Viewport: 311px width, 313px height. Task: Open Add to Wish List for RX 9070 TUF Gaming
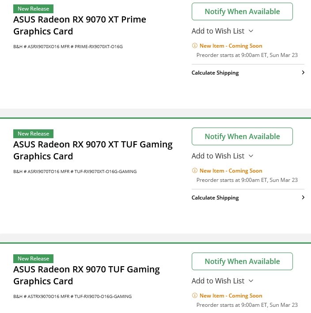[x=222, y=281]
